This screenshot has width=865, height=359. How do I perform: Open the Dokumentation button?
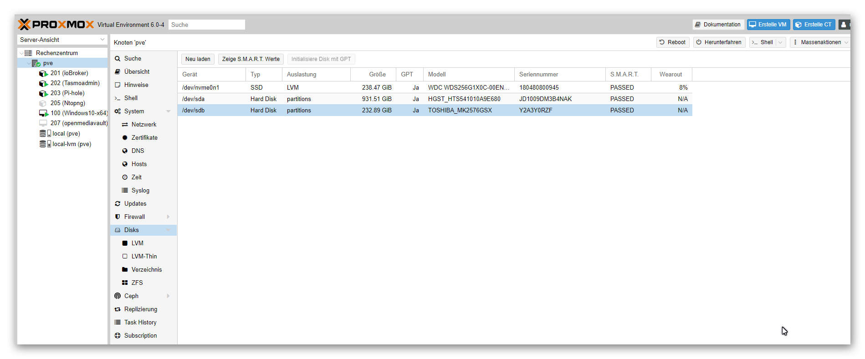point(718,25)
